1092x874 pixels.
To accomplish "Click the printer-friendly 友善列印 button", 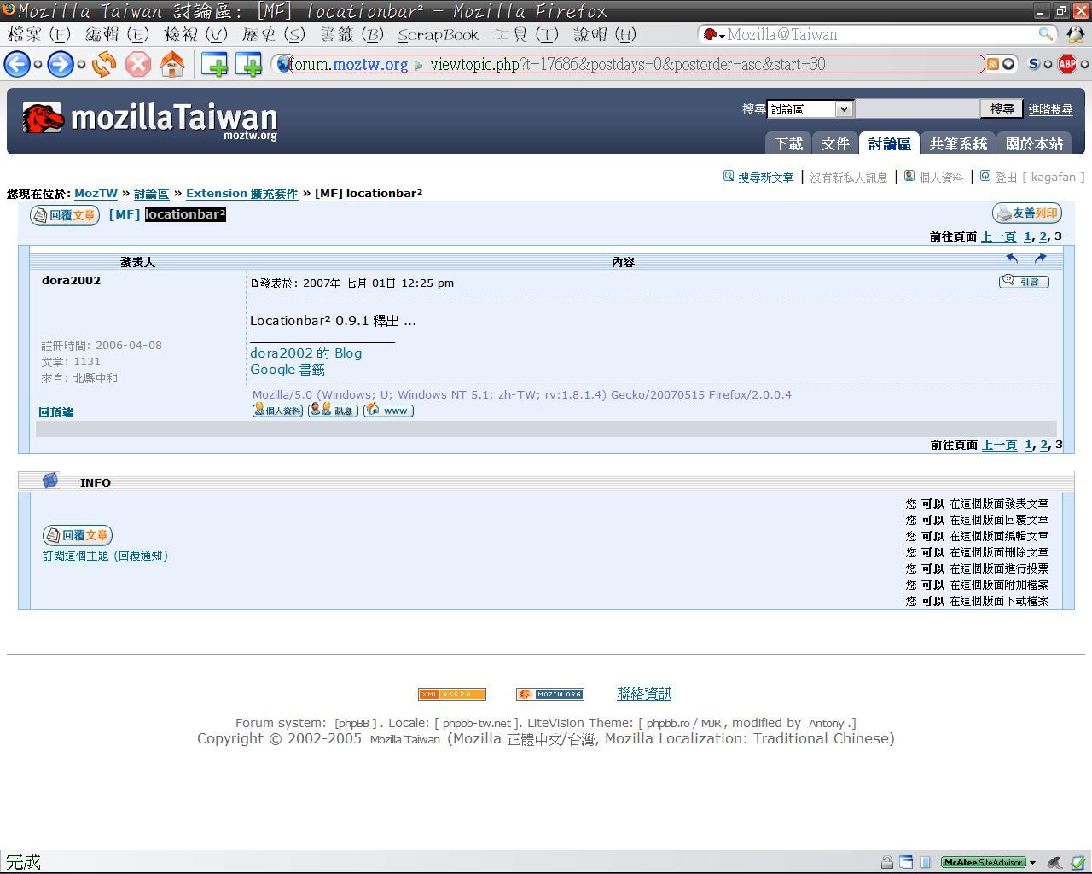I will [1026, 213].
